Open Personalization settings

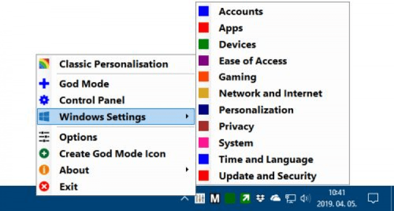(x=273, y=110)
